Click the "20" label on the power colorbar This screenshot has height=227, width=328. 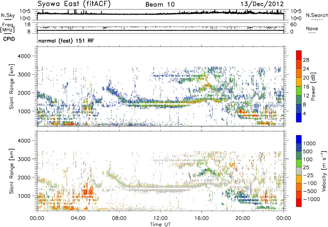pyautogui.click(x=306, y=78)
